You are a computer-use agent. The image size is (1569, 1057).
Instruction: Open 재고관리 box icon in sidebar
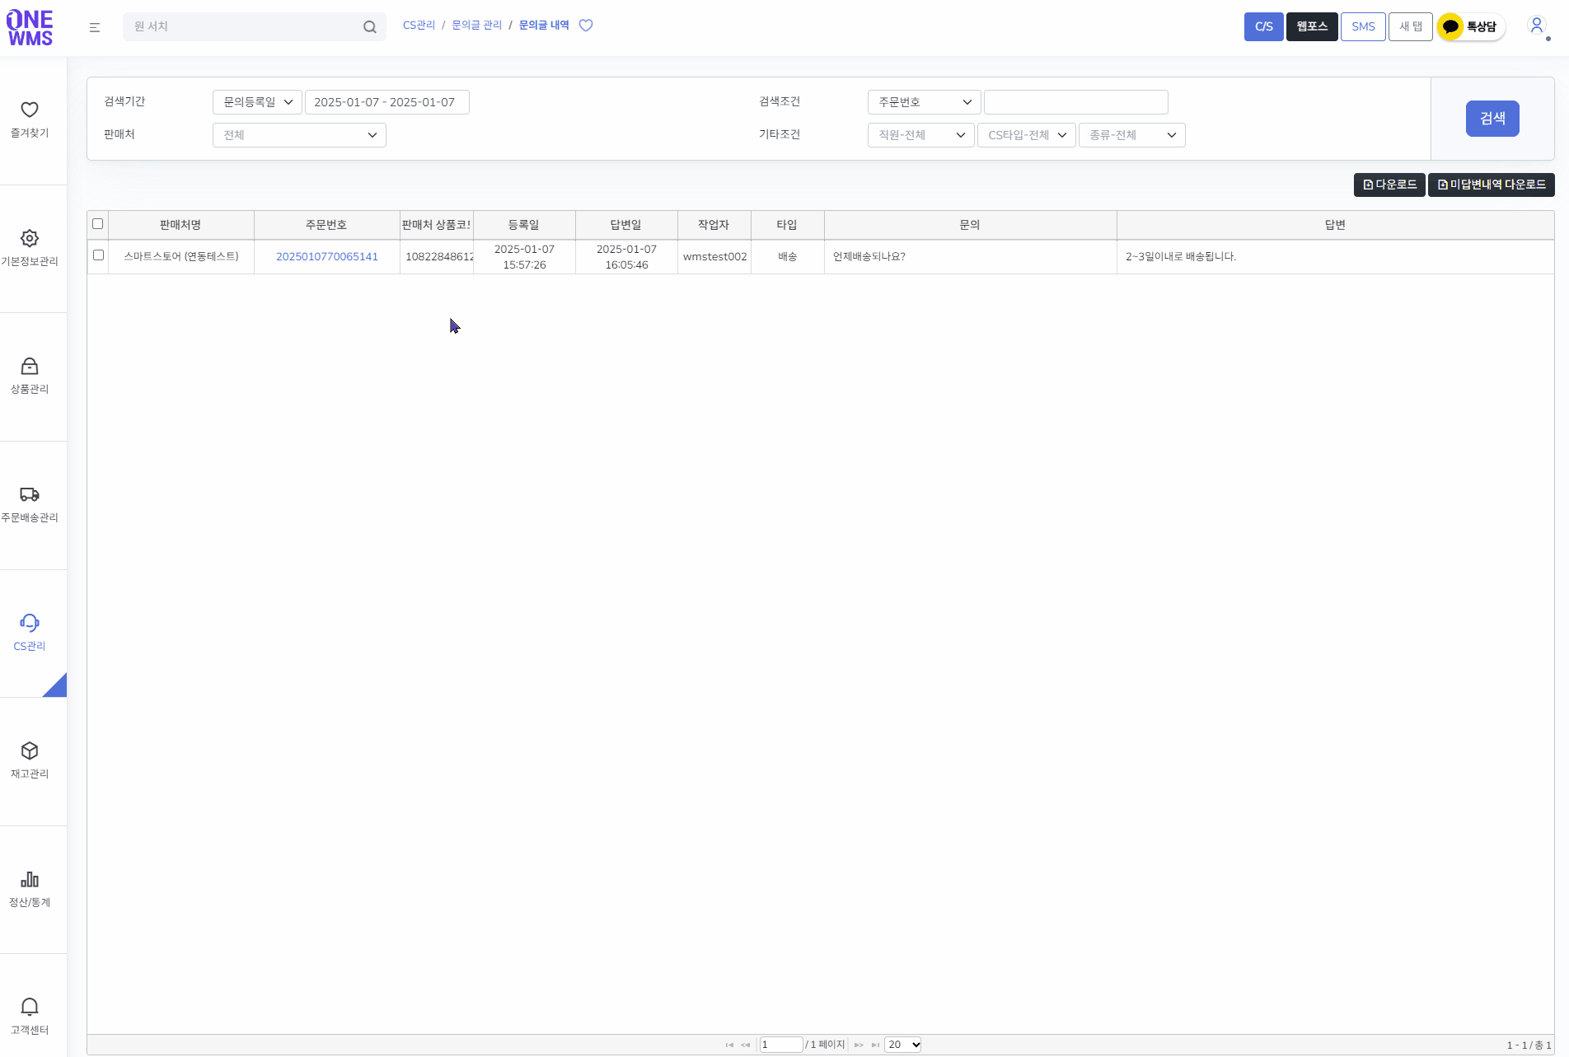click(30, 751)
